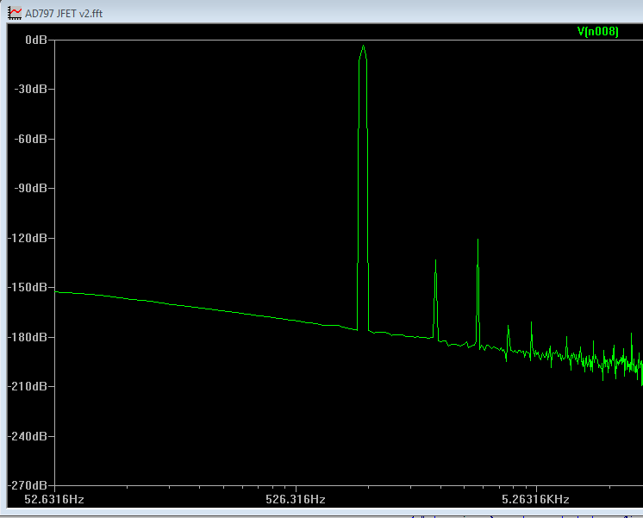Select the V(n008) trace label
The width and height of the screenshot is (643, 518).
(597, 32)
